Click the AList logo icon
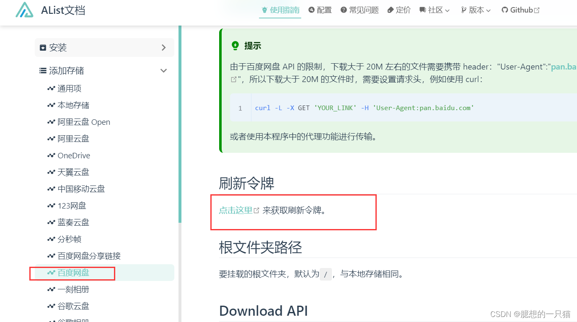The image size is (577, 322). (24, 10)
